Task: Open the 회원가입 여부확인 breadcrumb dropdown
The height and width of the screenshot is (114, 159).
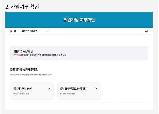Action: [x=34, y=31]
